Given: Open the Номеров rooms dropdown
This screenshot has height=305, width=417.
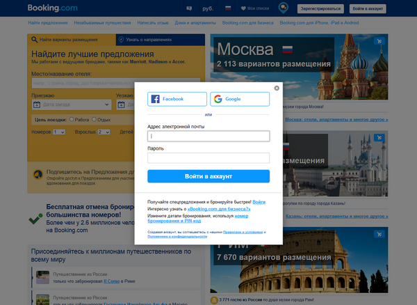Looking at the screenshot, I should tap(59, 132).
